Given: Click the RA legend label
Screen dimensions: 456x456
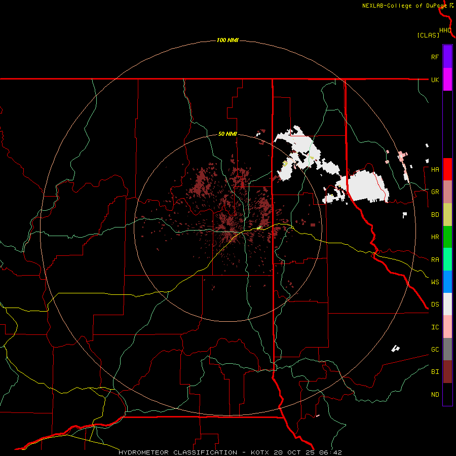Looking at the screenshot, I should click(435, 260).
